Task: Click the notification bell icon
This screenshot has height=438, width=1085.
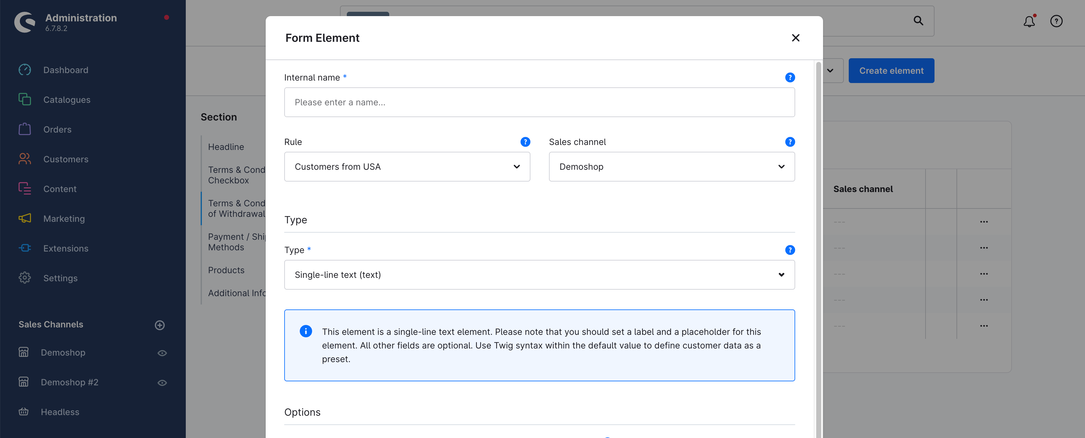Action: [x=1029, y=21]
